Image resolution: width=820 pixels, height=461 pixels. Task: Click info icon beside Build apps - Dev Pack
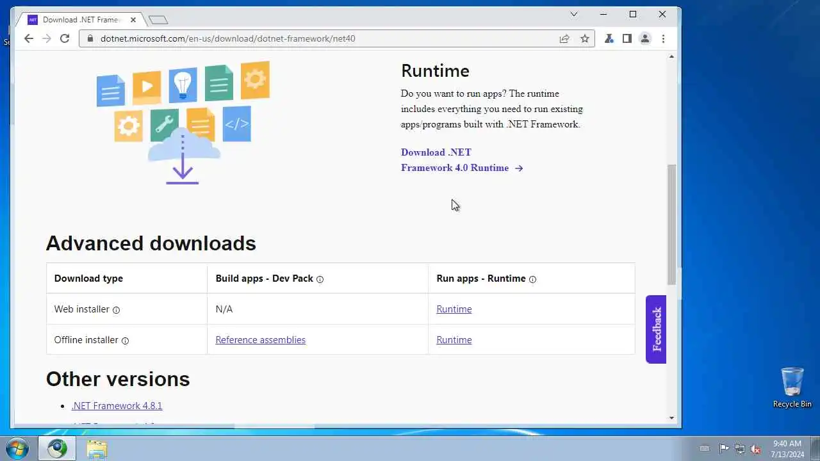pyautogui.click(x=320, y=279)
